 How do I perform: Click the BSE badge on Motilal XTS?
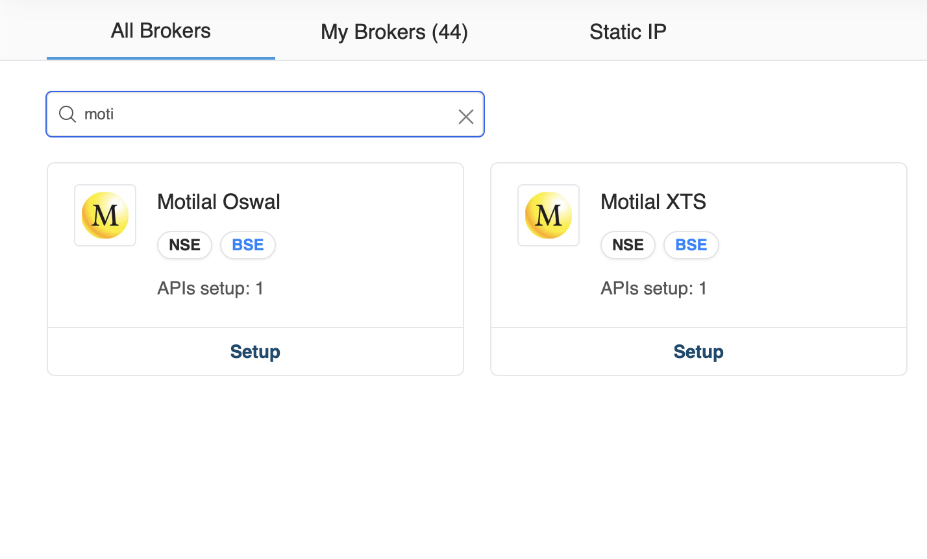pyautogui.click(x=691, y=245)
